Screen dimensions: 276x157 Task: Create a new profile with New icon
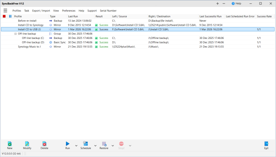[x=10, y=145]
